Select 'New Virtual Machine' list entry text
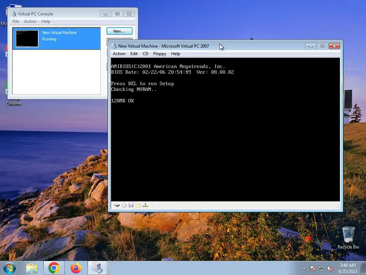The width and height of the screenshot is (366, 275). (59, 33)
